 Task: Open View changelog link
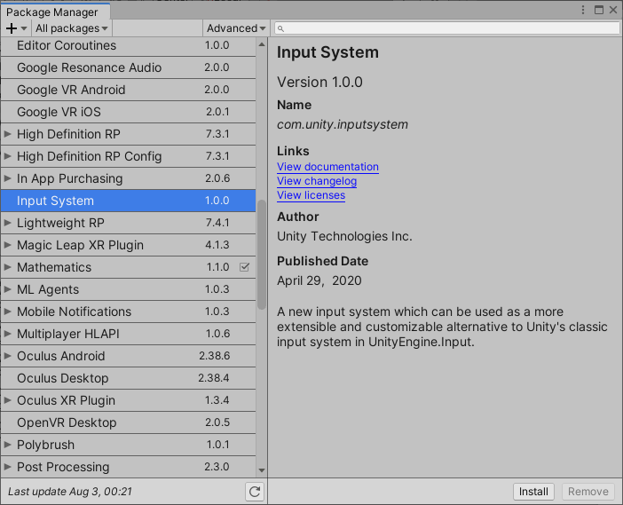point(317,181)
